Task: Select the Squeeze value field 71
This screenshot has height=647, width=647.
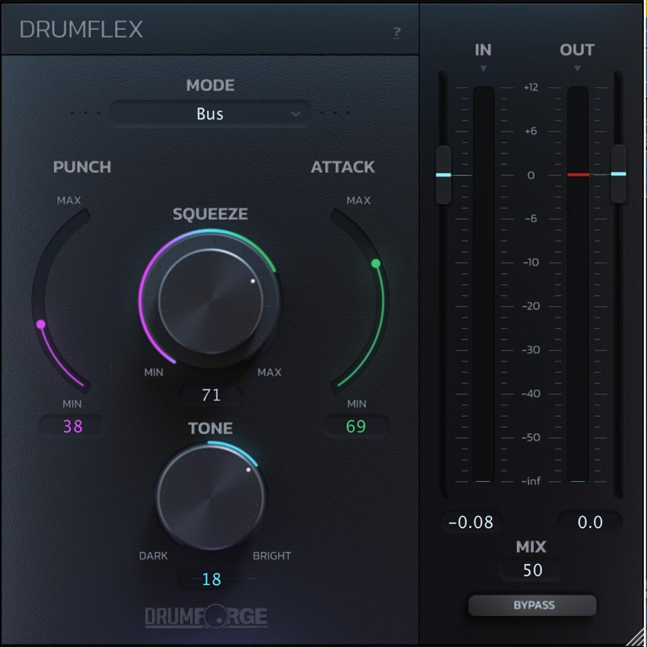Action: (211, 395)
